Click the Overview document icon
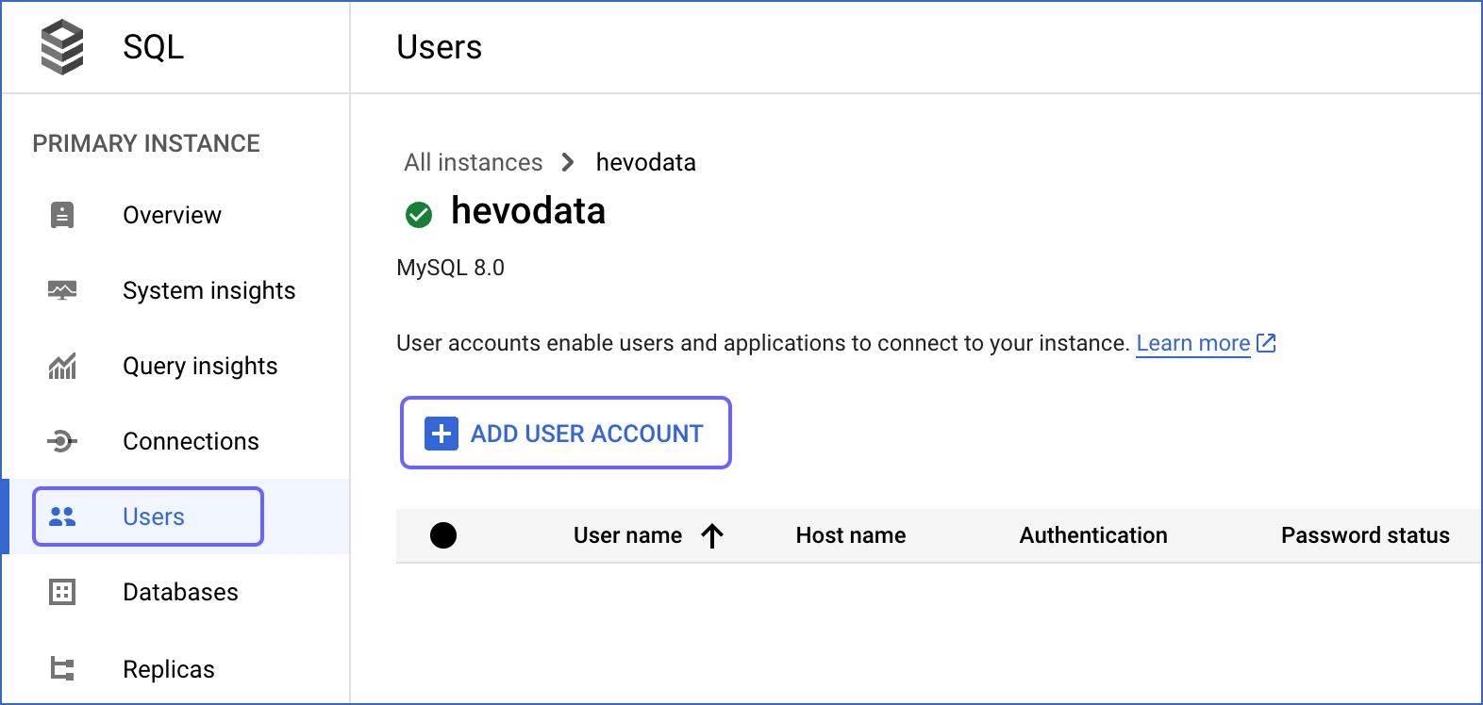 pyautogui.click(x=62, y=215)
